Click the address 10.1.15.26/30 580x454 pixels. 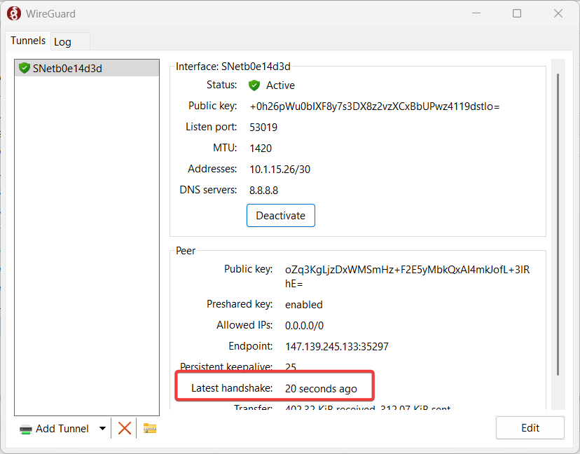point(279,170)
